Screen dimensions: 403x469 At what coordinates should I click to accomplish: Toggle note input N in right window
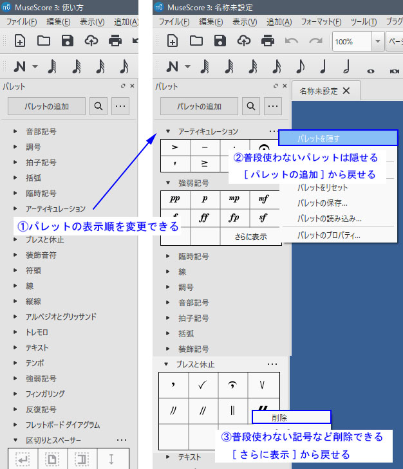point(172,66)
